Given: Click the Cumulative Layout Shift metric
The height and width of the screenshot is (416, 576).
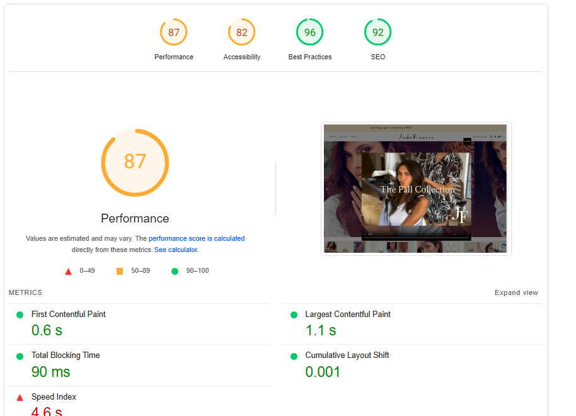Looking at the screenshot, I should [347, 355].
